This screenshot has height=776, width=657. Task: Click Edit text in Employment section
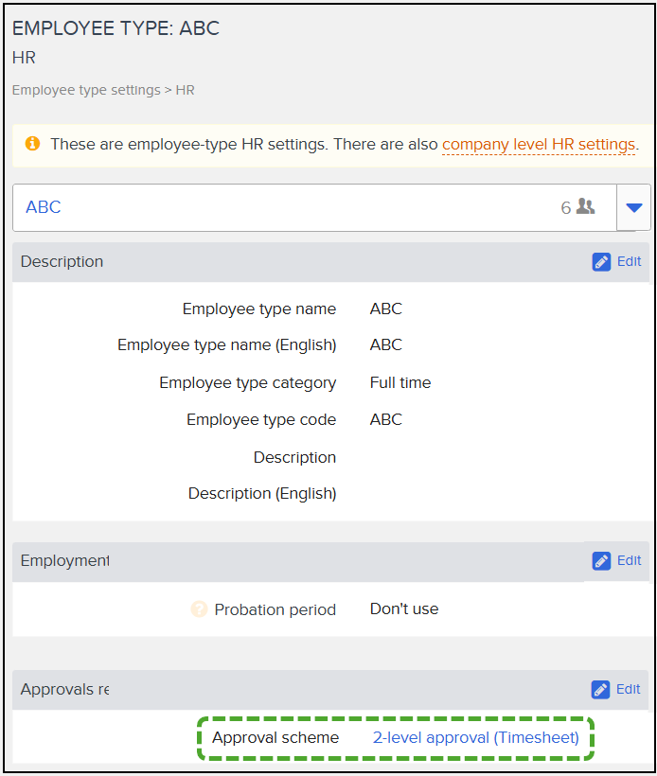(629, 560)
